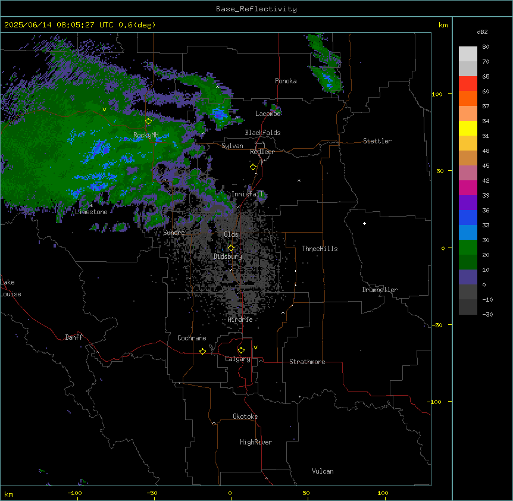The height and width of the screenshot is (501, 513).
Task: Click the white asterisk east of RedDeer
Action: point(299,180)
